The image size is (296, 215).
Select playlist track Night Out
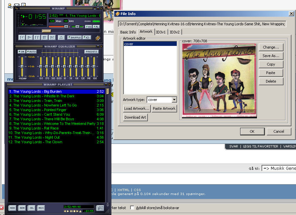(x=57, y=137)
